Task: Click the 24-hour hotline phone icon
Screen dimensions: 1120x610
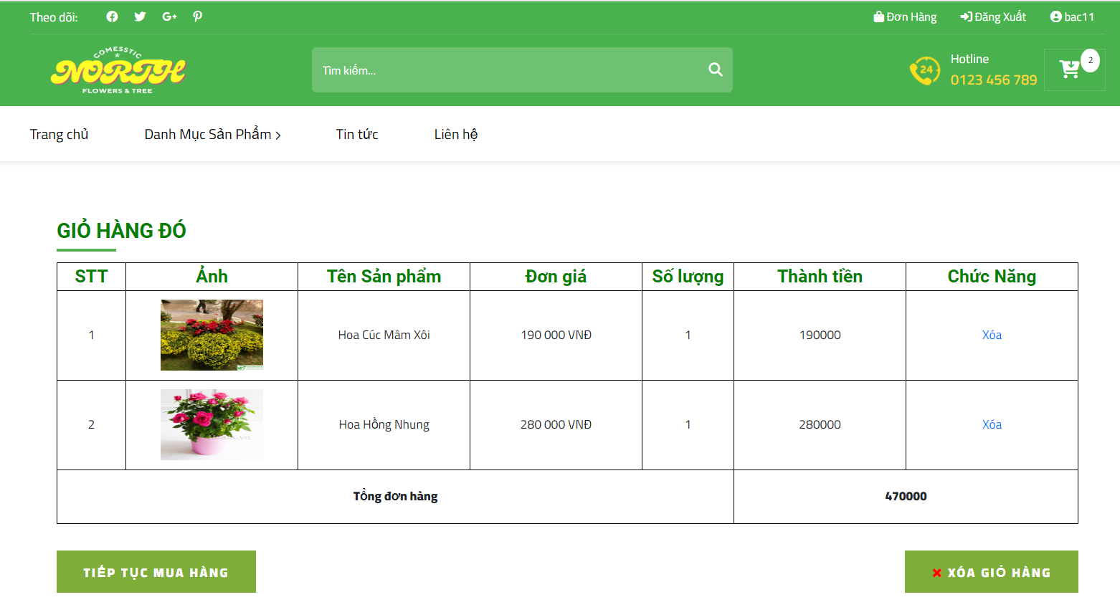Action: (x=924, y=70)
